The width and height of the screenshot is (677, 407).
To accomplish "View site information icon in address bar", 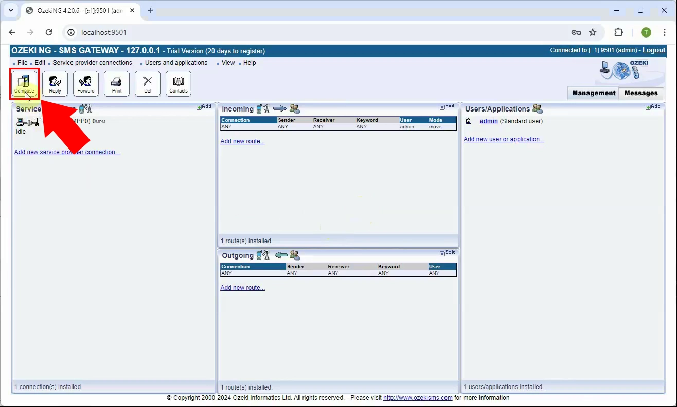I will [x=72, y=32].
